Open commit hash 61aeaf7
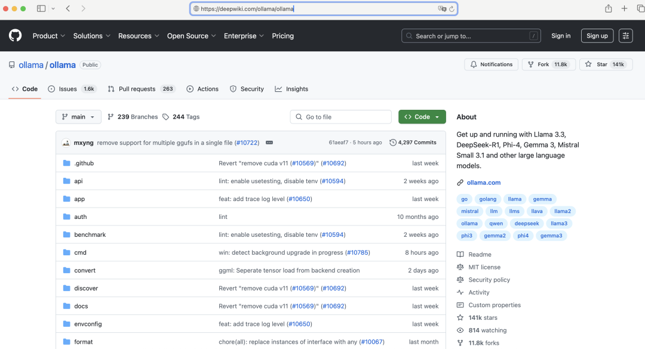The width and height of the screenshot is (645, 349). [339, 143]
